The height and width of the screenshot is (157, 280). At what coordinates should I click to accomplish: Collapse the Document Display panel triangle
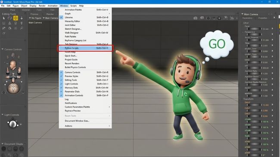click(x=3, y=144)
